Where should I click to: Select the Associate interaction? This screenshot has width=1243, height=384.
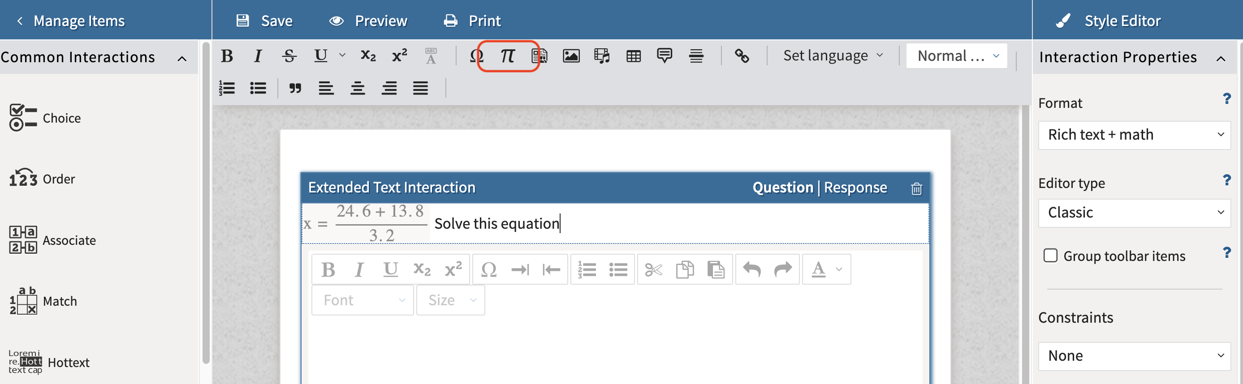(x=52, y=240)
